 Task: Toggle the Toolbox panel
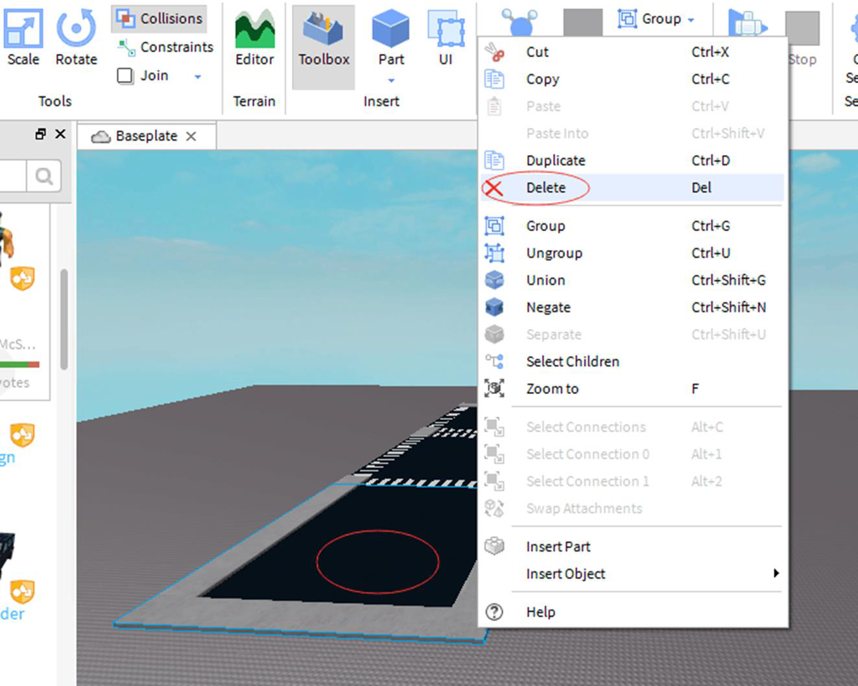[324, 47]
